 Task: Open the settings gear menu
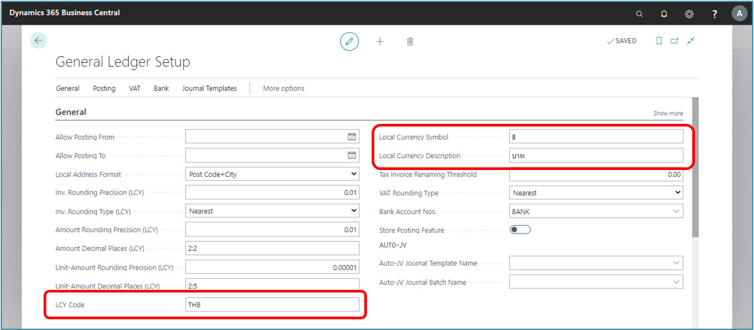(689, 14)
